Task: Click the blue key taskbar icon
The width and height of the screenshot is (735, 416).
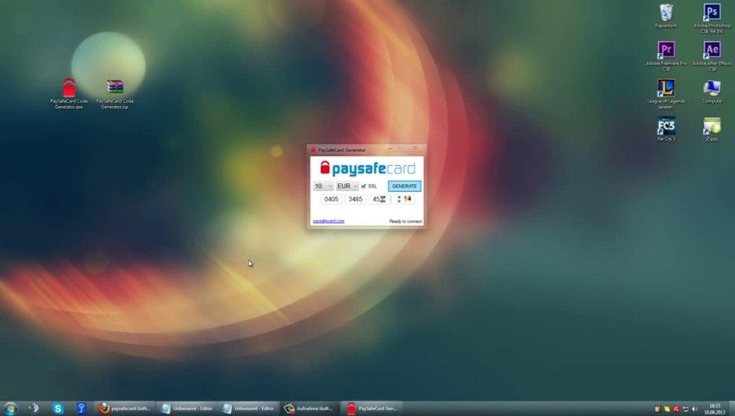Action: [81, 408]
